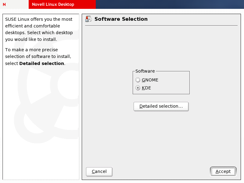Click the Novell N logo icon
The height and width of the screenshot is (183, 244).
point(4,4)
